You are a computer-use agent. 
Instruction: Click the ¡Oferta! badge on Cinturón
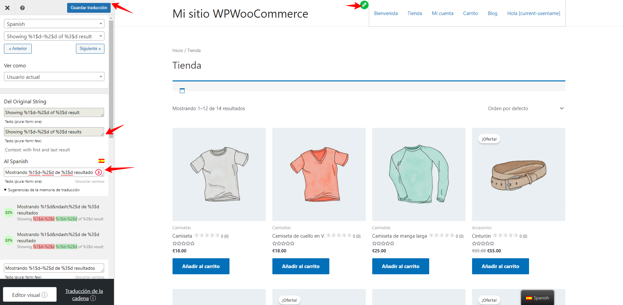[x=489, y=139]
